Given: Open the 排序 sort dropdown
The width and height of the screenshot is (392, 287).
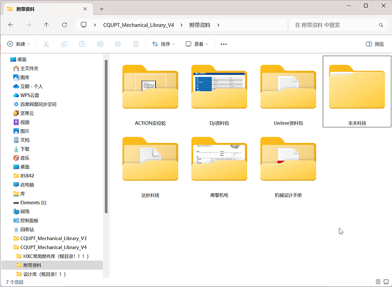Looking at the screenshot, I should point(163,44).
